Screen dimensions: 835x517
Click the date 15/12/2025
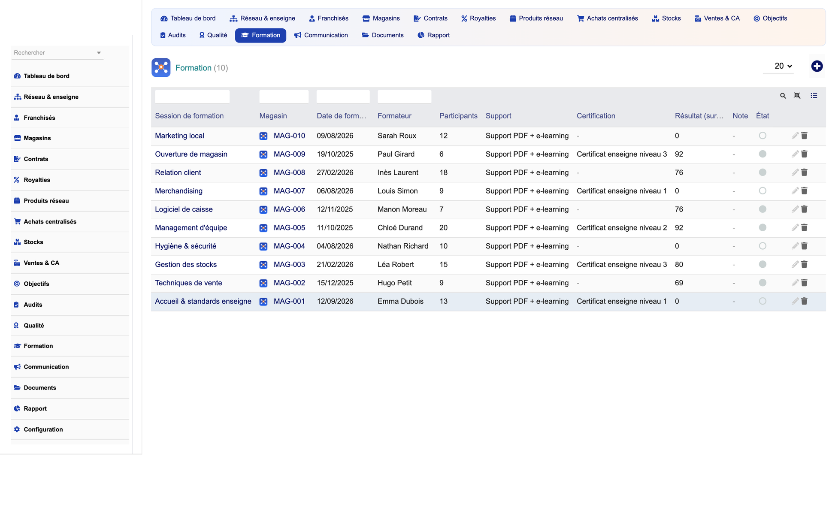335,283
